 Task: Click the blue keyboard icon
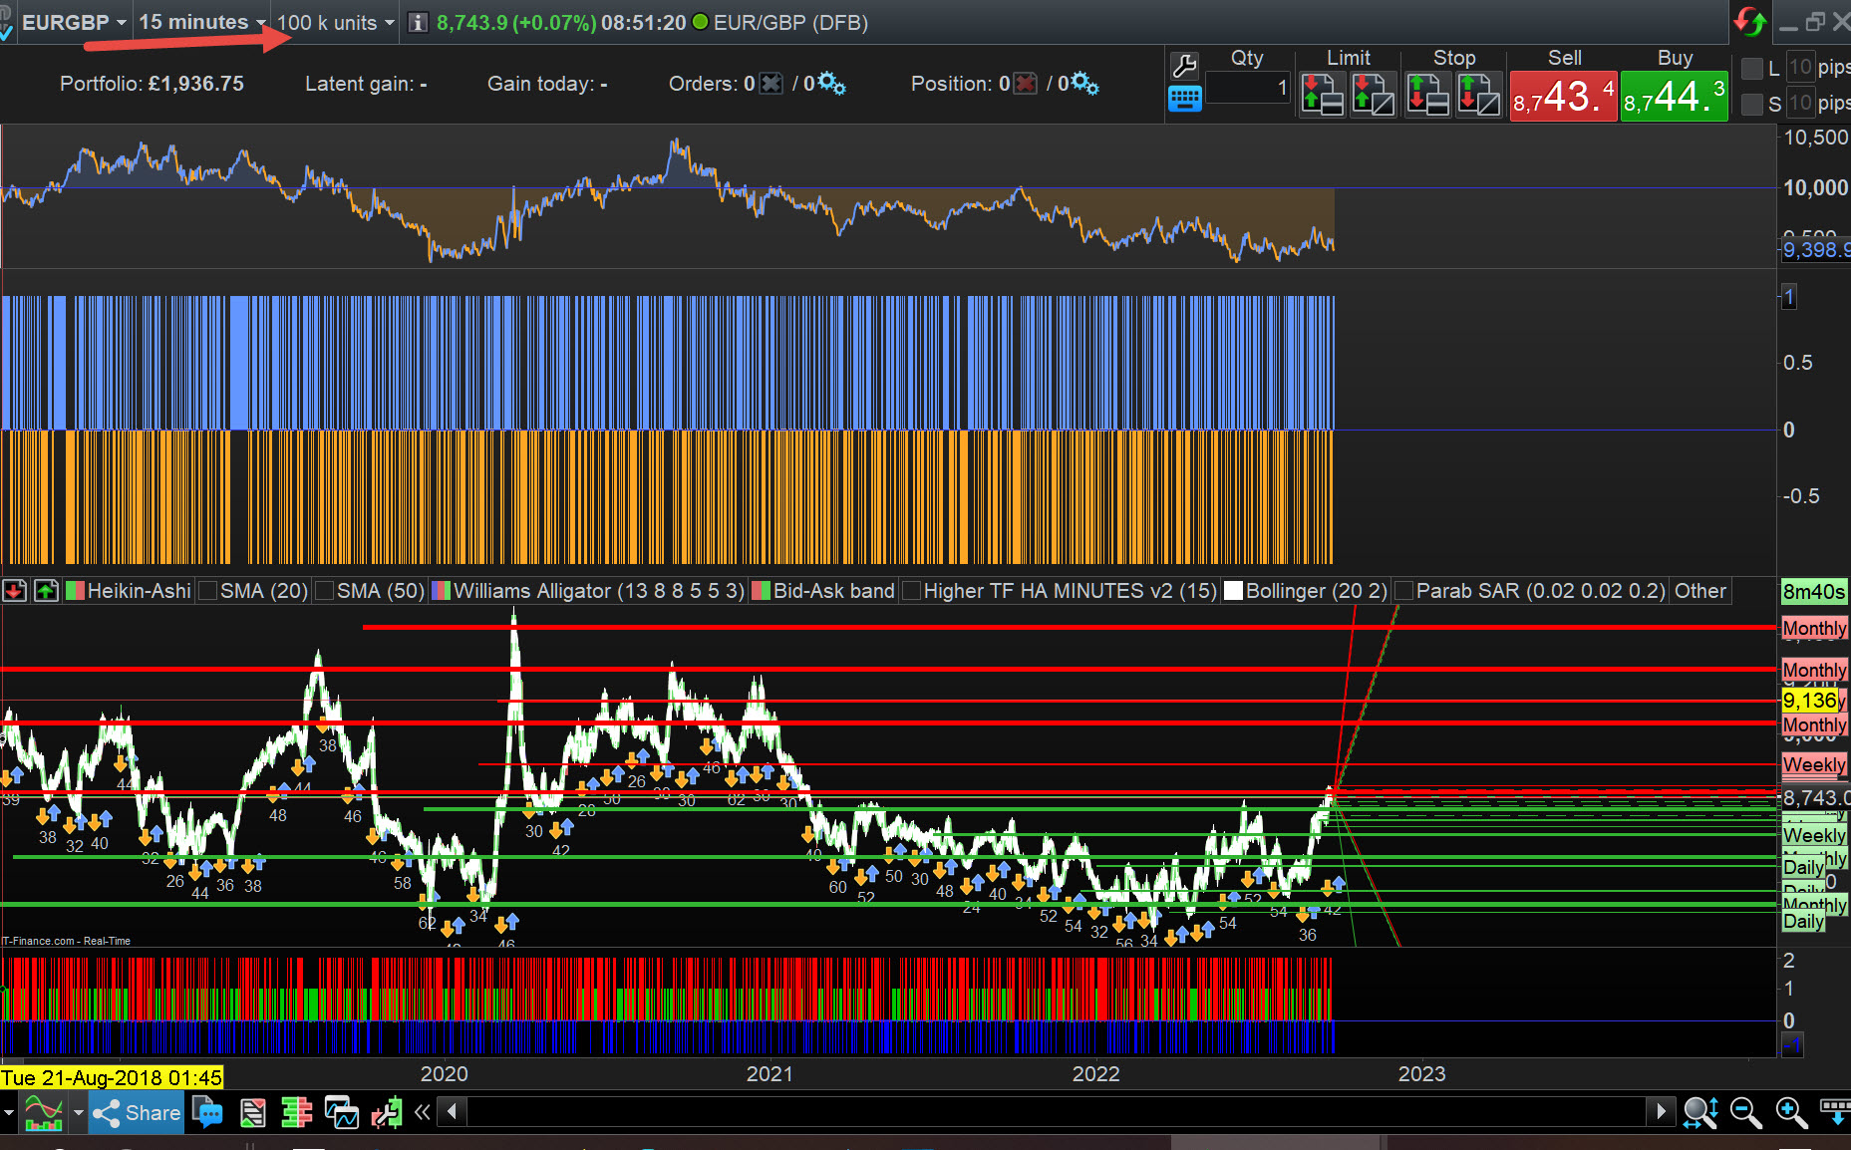1184,99
